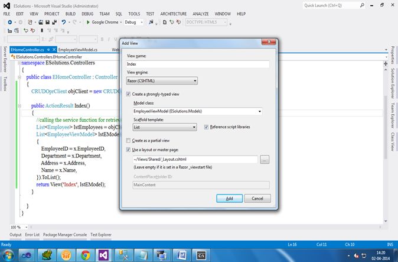This screenshot has width=398, height=262.
Task: Open the View engine Razor (CSHTML) dropdown
Action: tap(162, 81)
